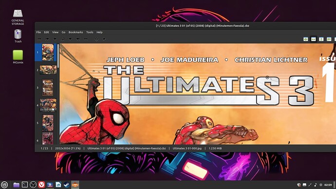Open the View menu
The height and width of the screenshot is (189, 336).
click(56, 32)
